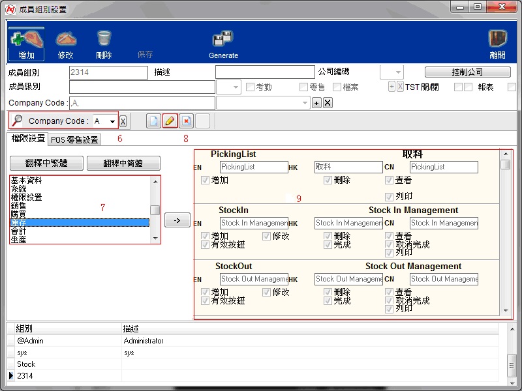Click the module list scrollbar thumb
The height and width of the screenshot is (391, 522).
155,210
